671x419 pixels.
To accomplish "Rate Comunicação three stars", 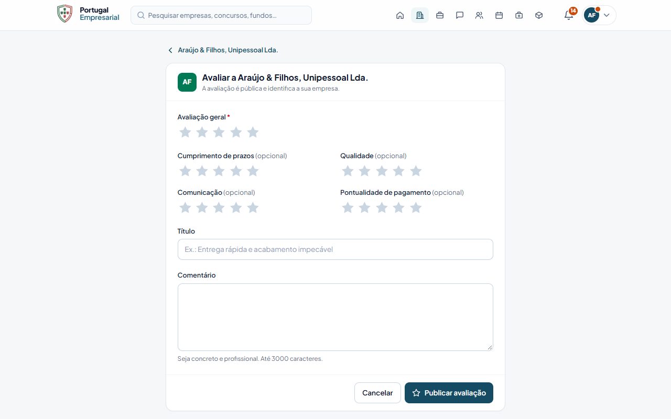I will pyautogui.click(x=219, y=208).
